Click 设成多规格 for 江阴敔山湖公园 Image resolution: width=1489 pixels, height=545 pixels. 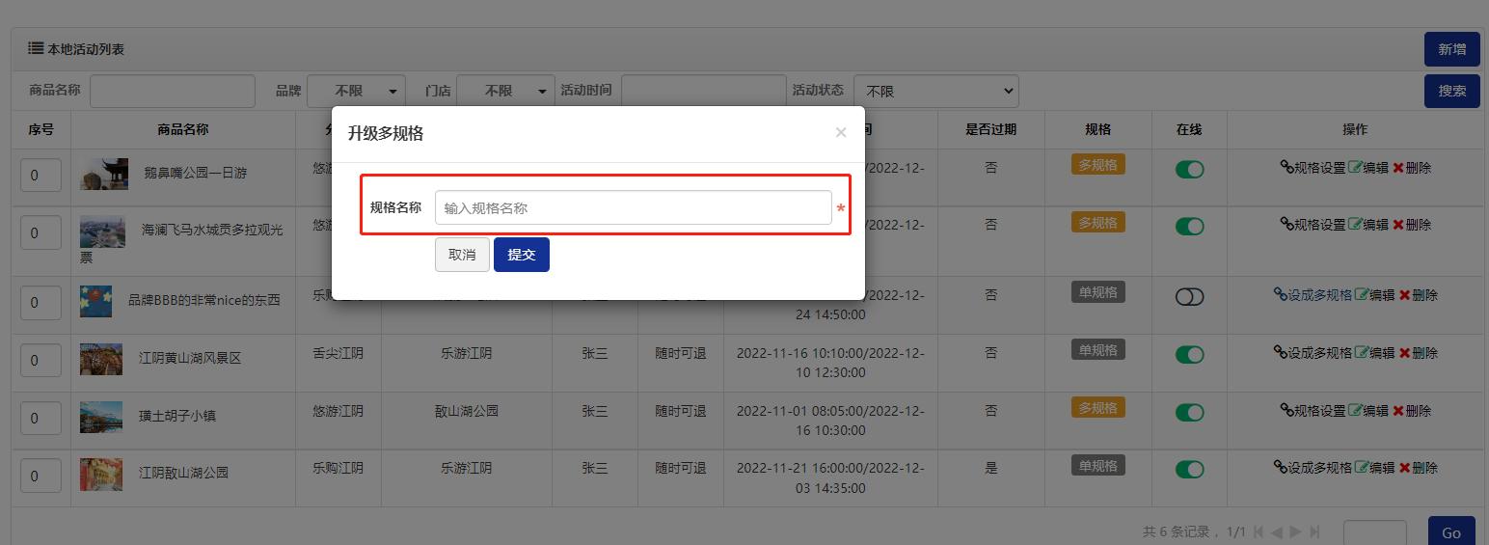point(1313,467)
